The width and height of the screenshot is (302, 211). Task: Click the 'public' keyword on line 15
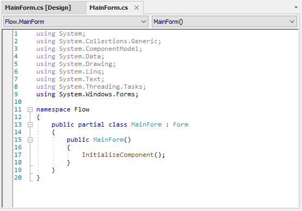click(x=78, y=140)
